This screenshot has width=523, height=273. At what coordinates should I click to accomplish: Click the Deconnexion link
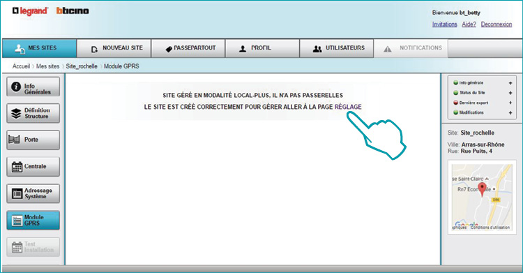point(497,24)
